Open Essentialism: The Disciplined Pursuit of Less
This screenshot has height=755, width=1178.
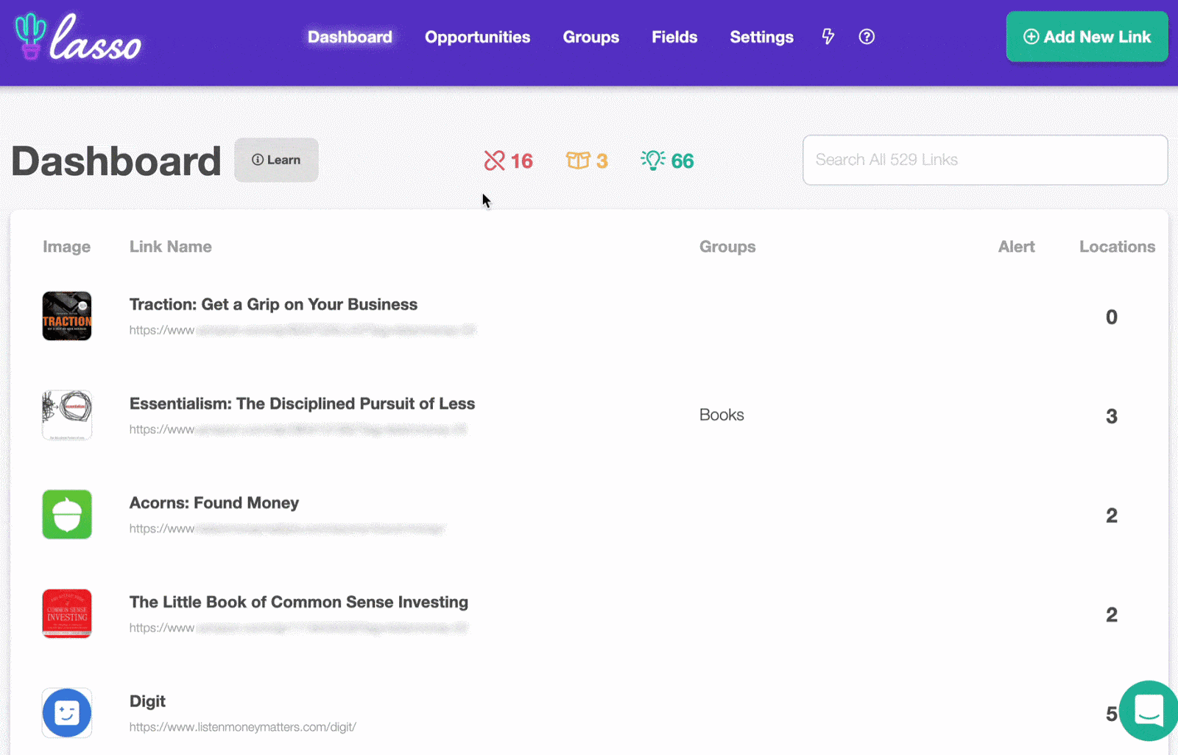click(302, 404)
